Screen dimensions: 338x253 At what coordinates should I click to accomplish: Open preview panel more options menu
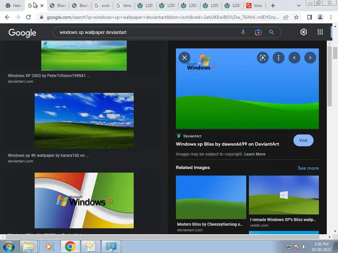tap(279, 58)
